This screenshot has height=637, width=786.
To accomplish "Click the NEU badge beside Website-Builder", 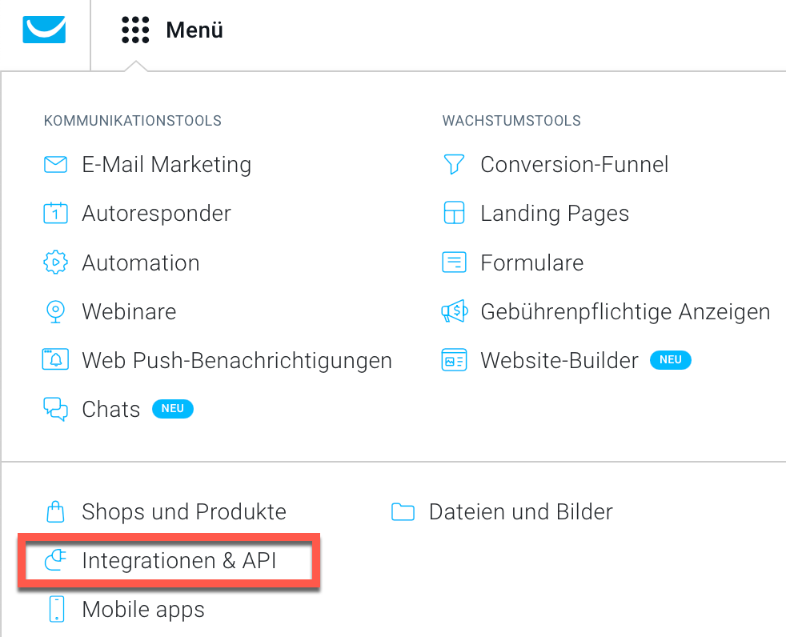I will (671, 360).
